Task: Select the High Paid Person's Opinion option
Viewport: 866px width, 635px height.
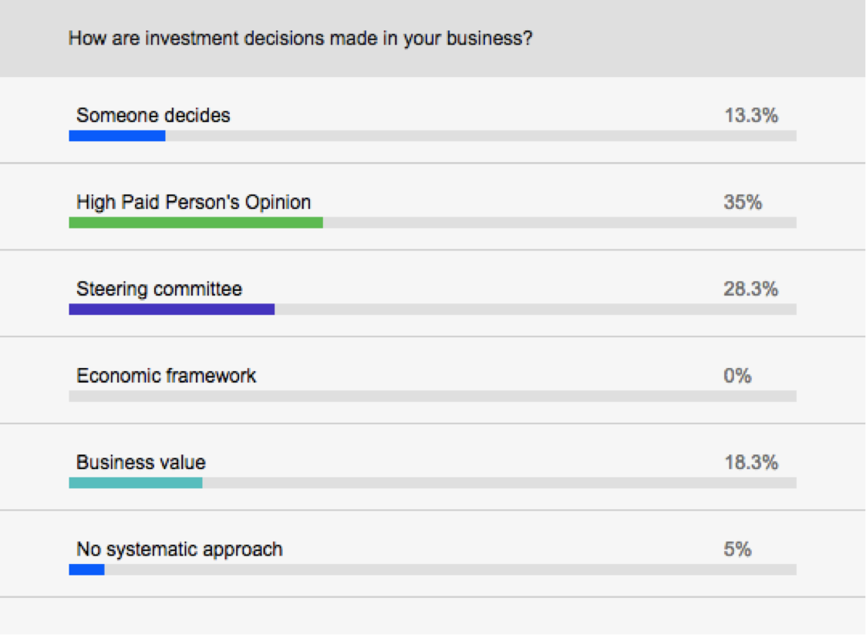Action: 194,202
